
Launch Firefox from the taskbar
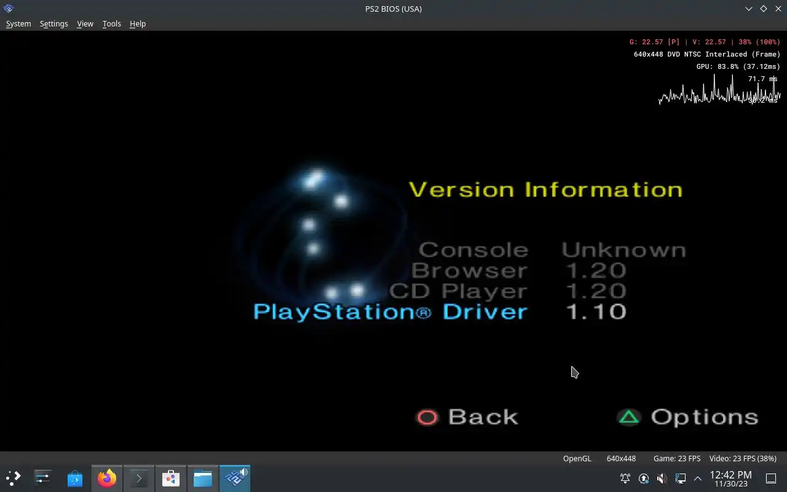107,478
